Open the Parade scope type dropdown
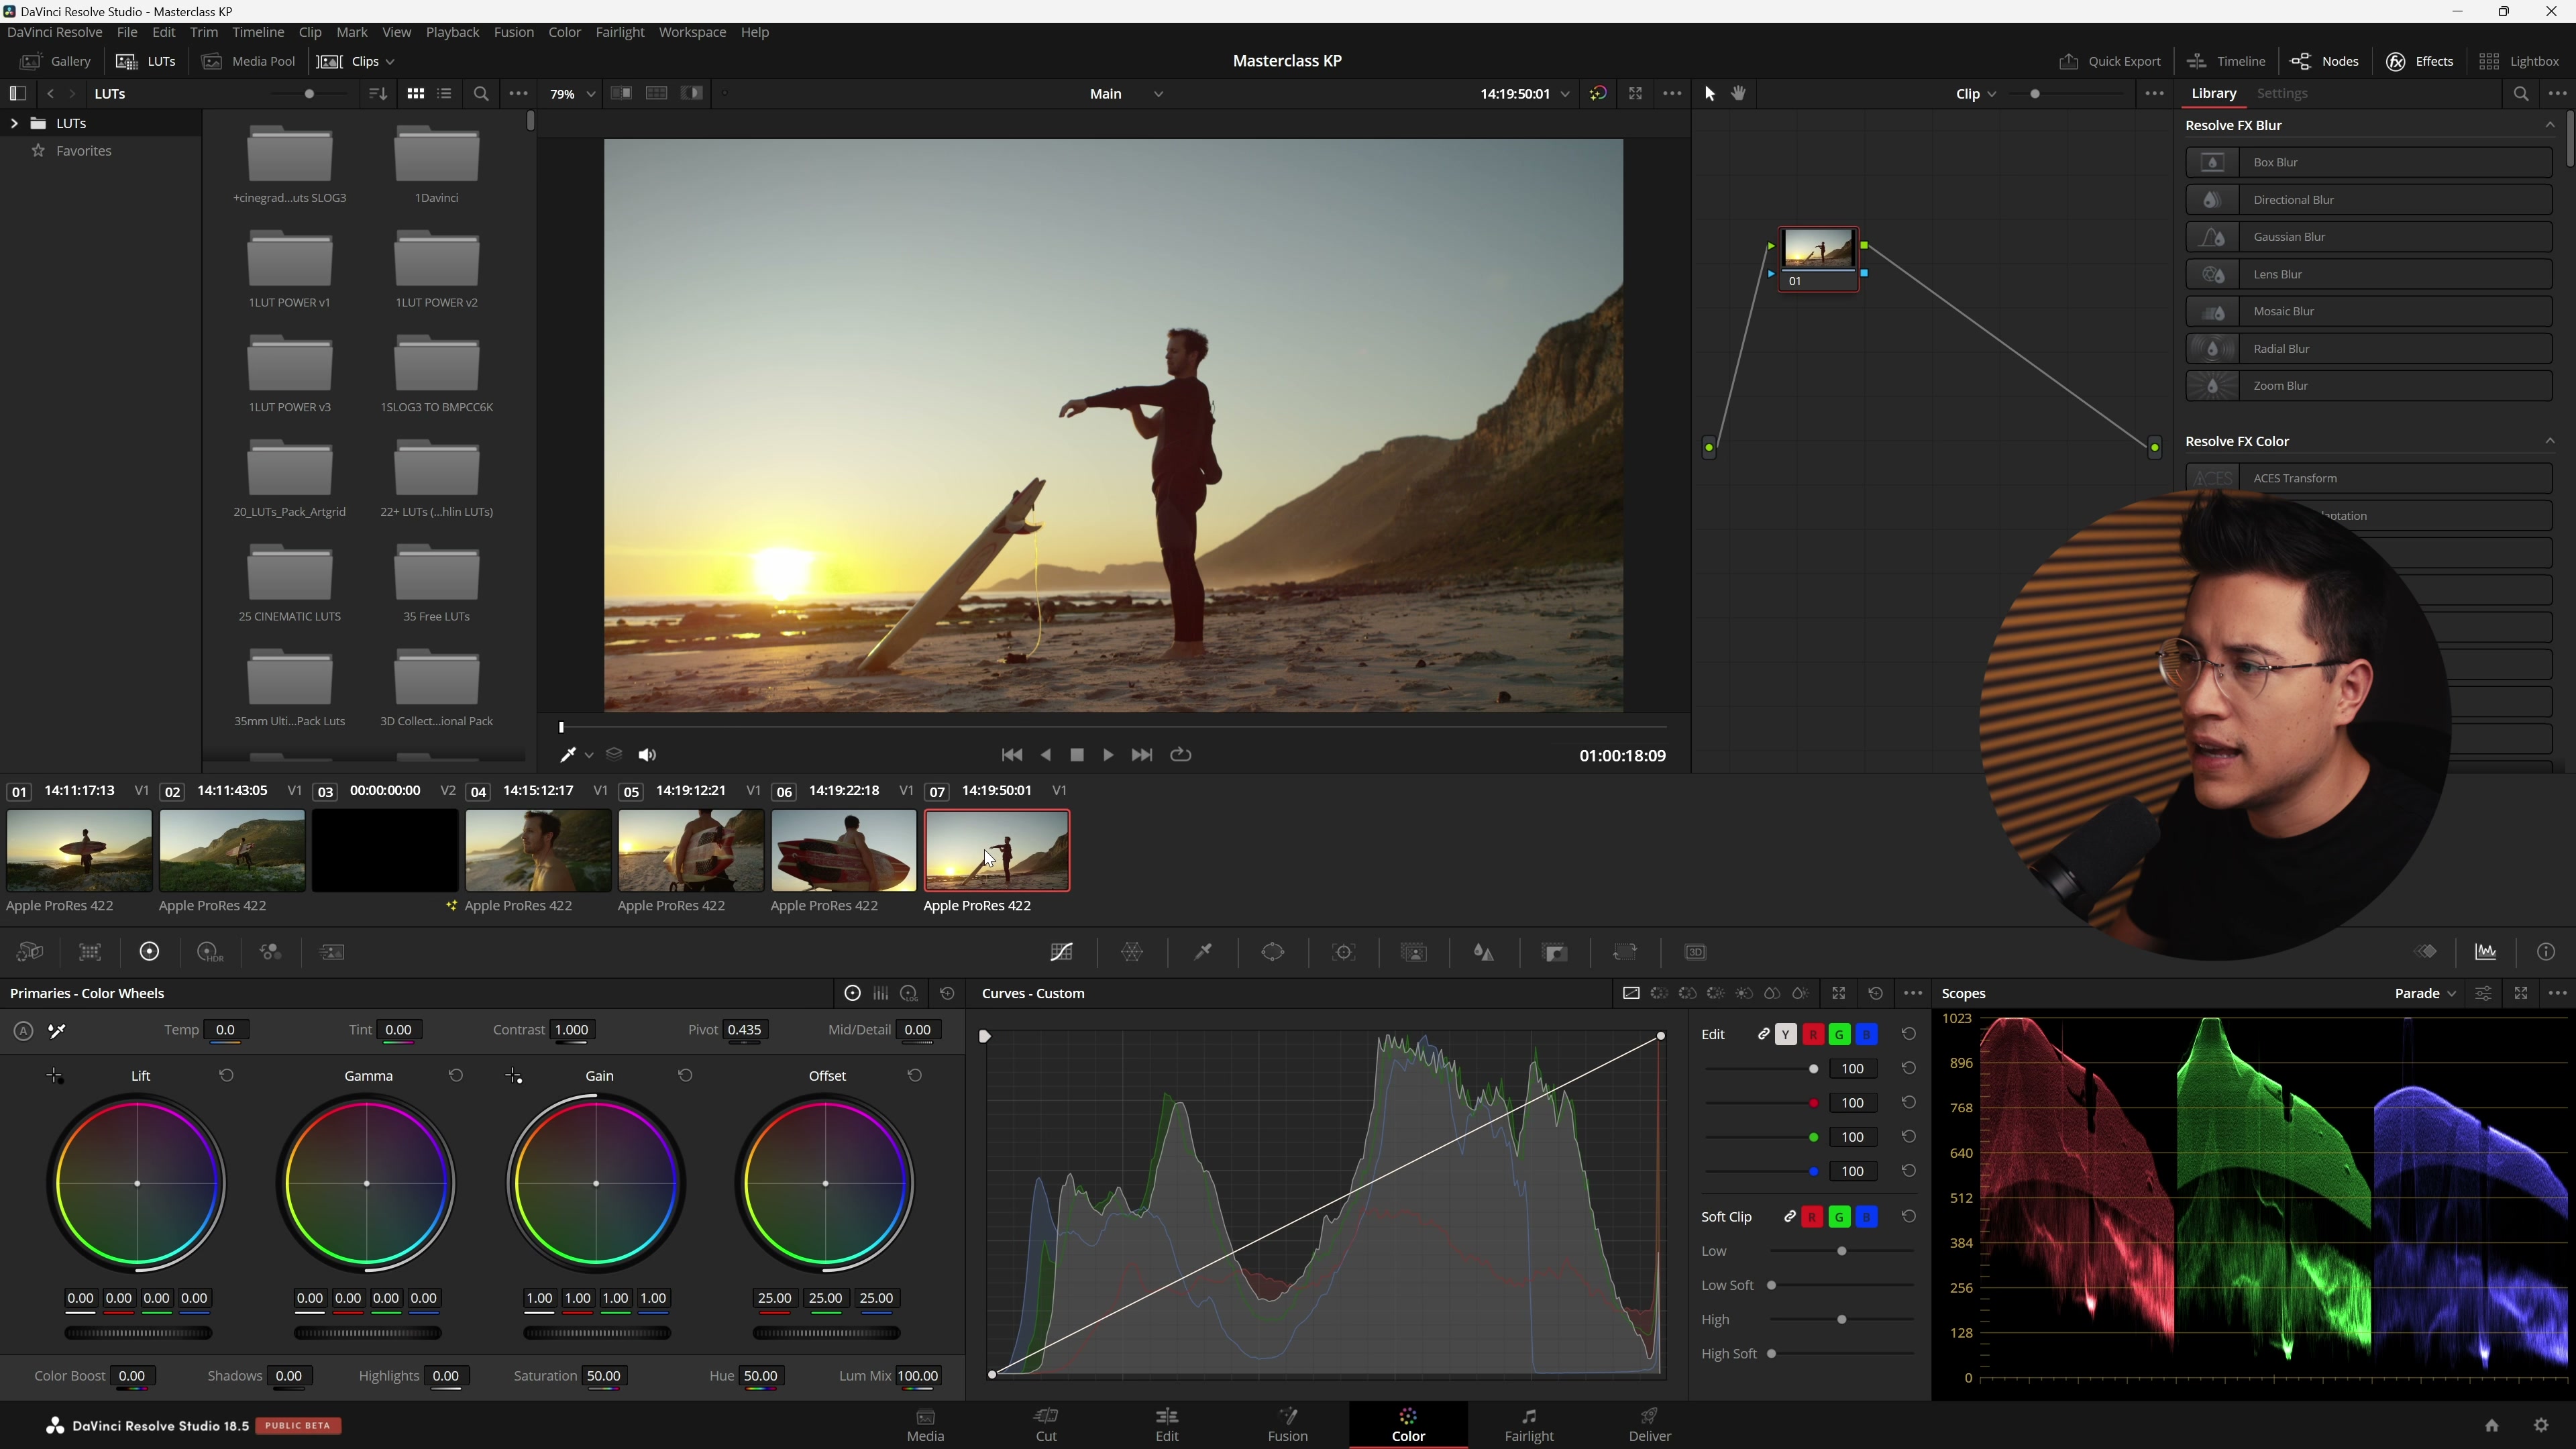 pos(2425,993)
